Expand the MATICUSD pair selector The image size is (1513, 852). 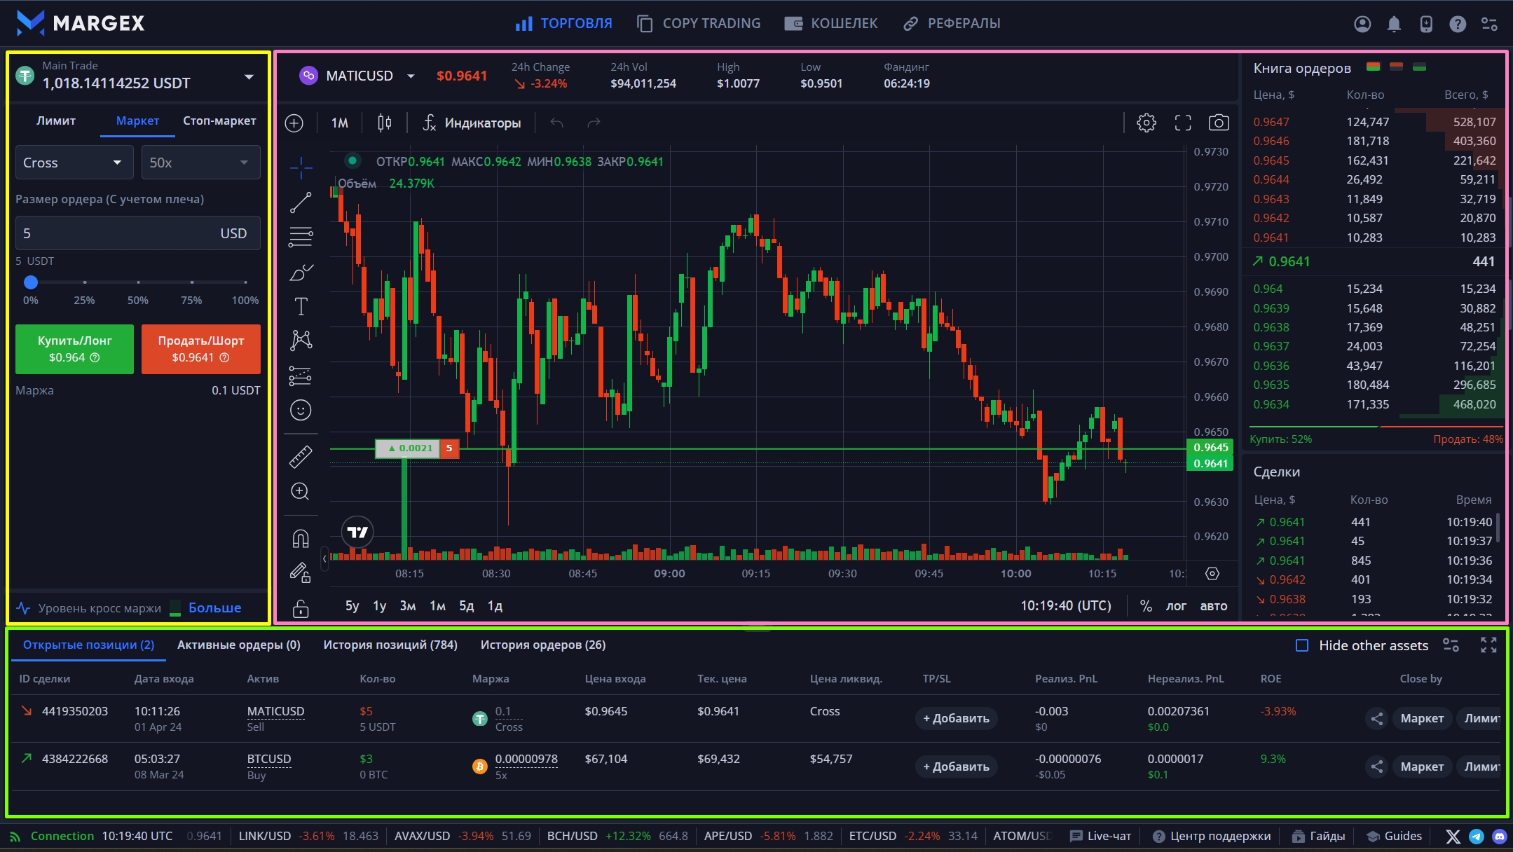click(411, 76)
